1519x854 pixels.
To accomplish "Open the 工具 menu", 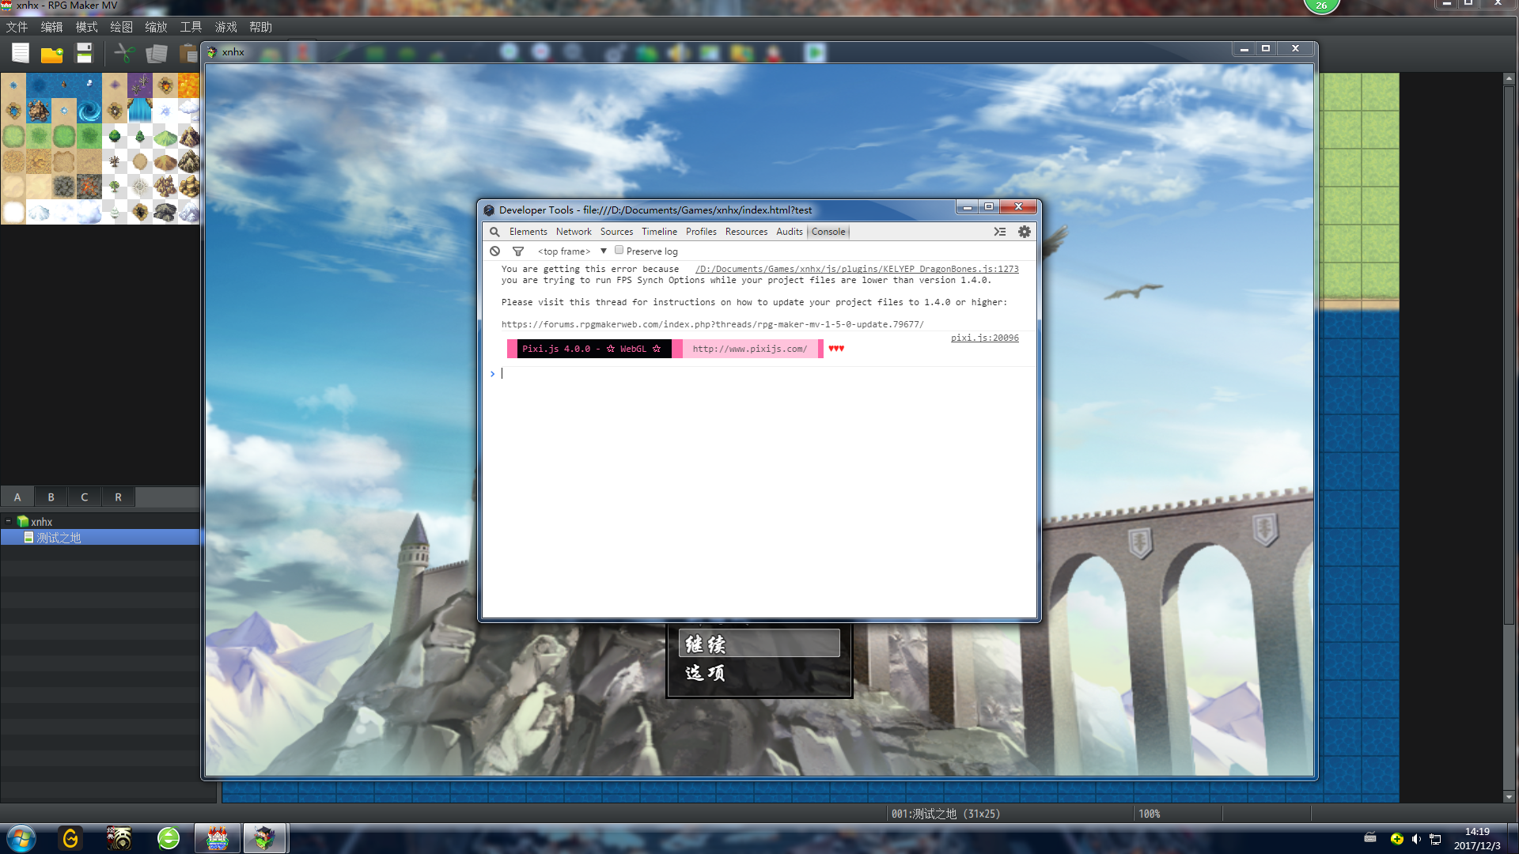I will pos(191,27).
